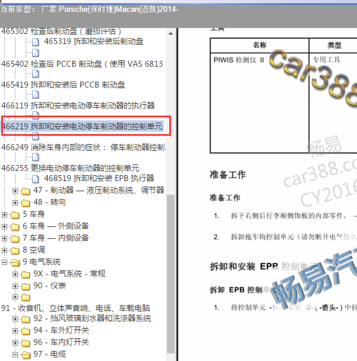Click open folder icon for 9 电气系统
The width and height of the screenshot is (357, 361).
pos(15,263)
